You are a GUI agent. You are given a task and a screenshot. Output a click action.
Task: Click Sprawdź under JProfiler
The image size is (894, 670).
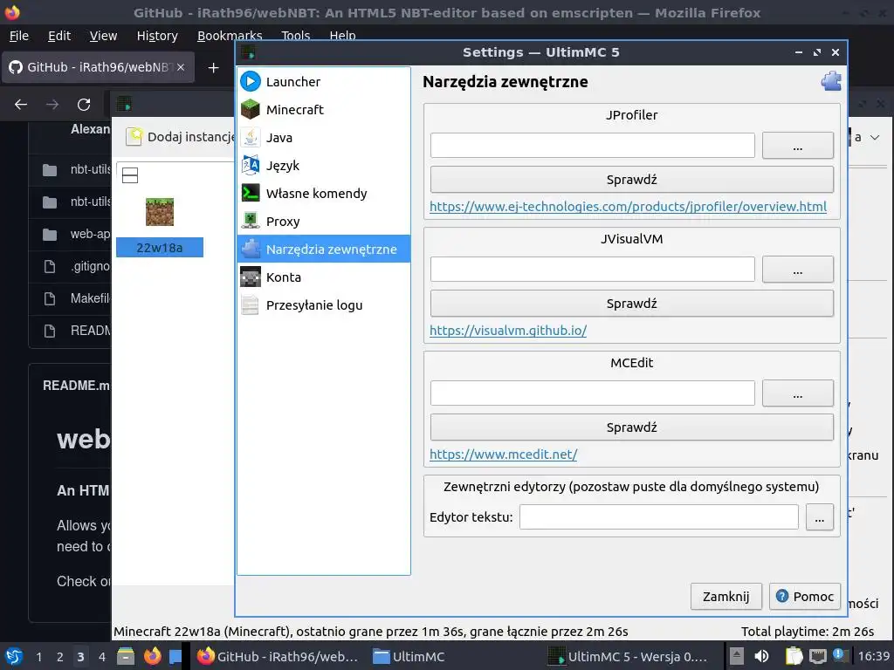pos(631,180)
